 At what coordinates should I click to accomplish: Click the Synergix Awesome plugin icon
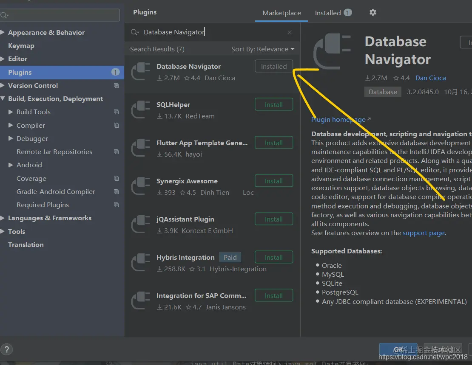pos(141,186)
